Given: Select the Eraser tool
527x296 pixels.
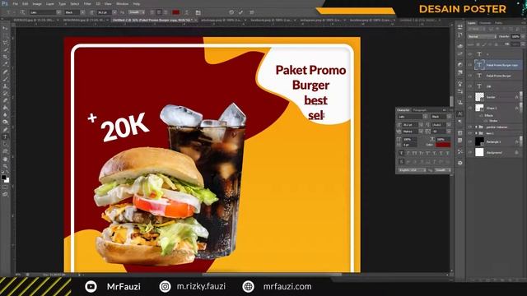Looking at the screenshot, I should [6, 100].
